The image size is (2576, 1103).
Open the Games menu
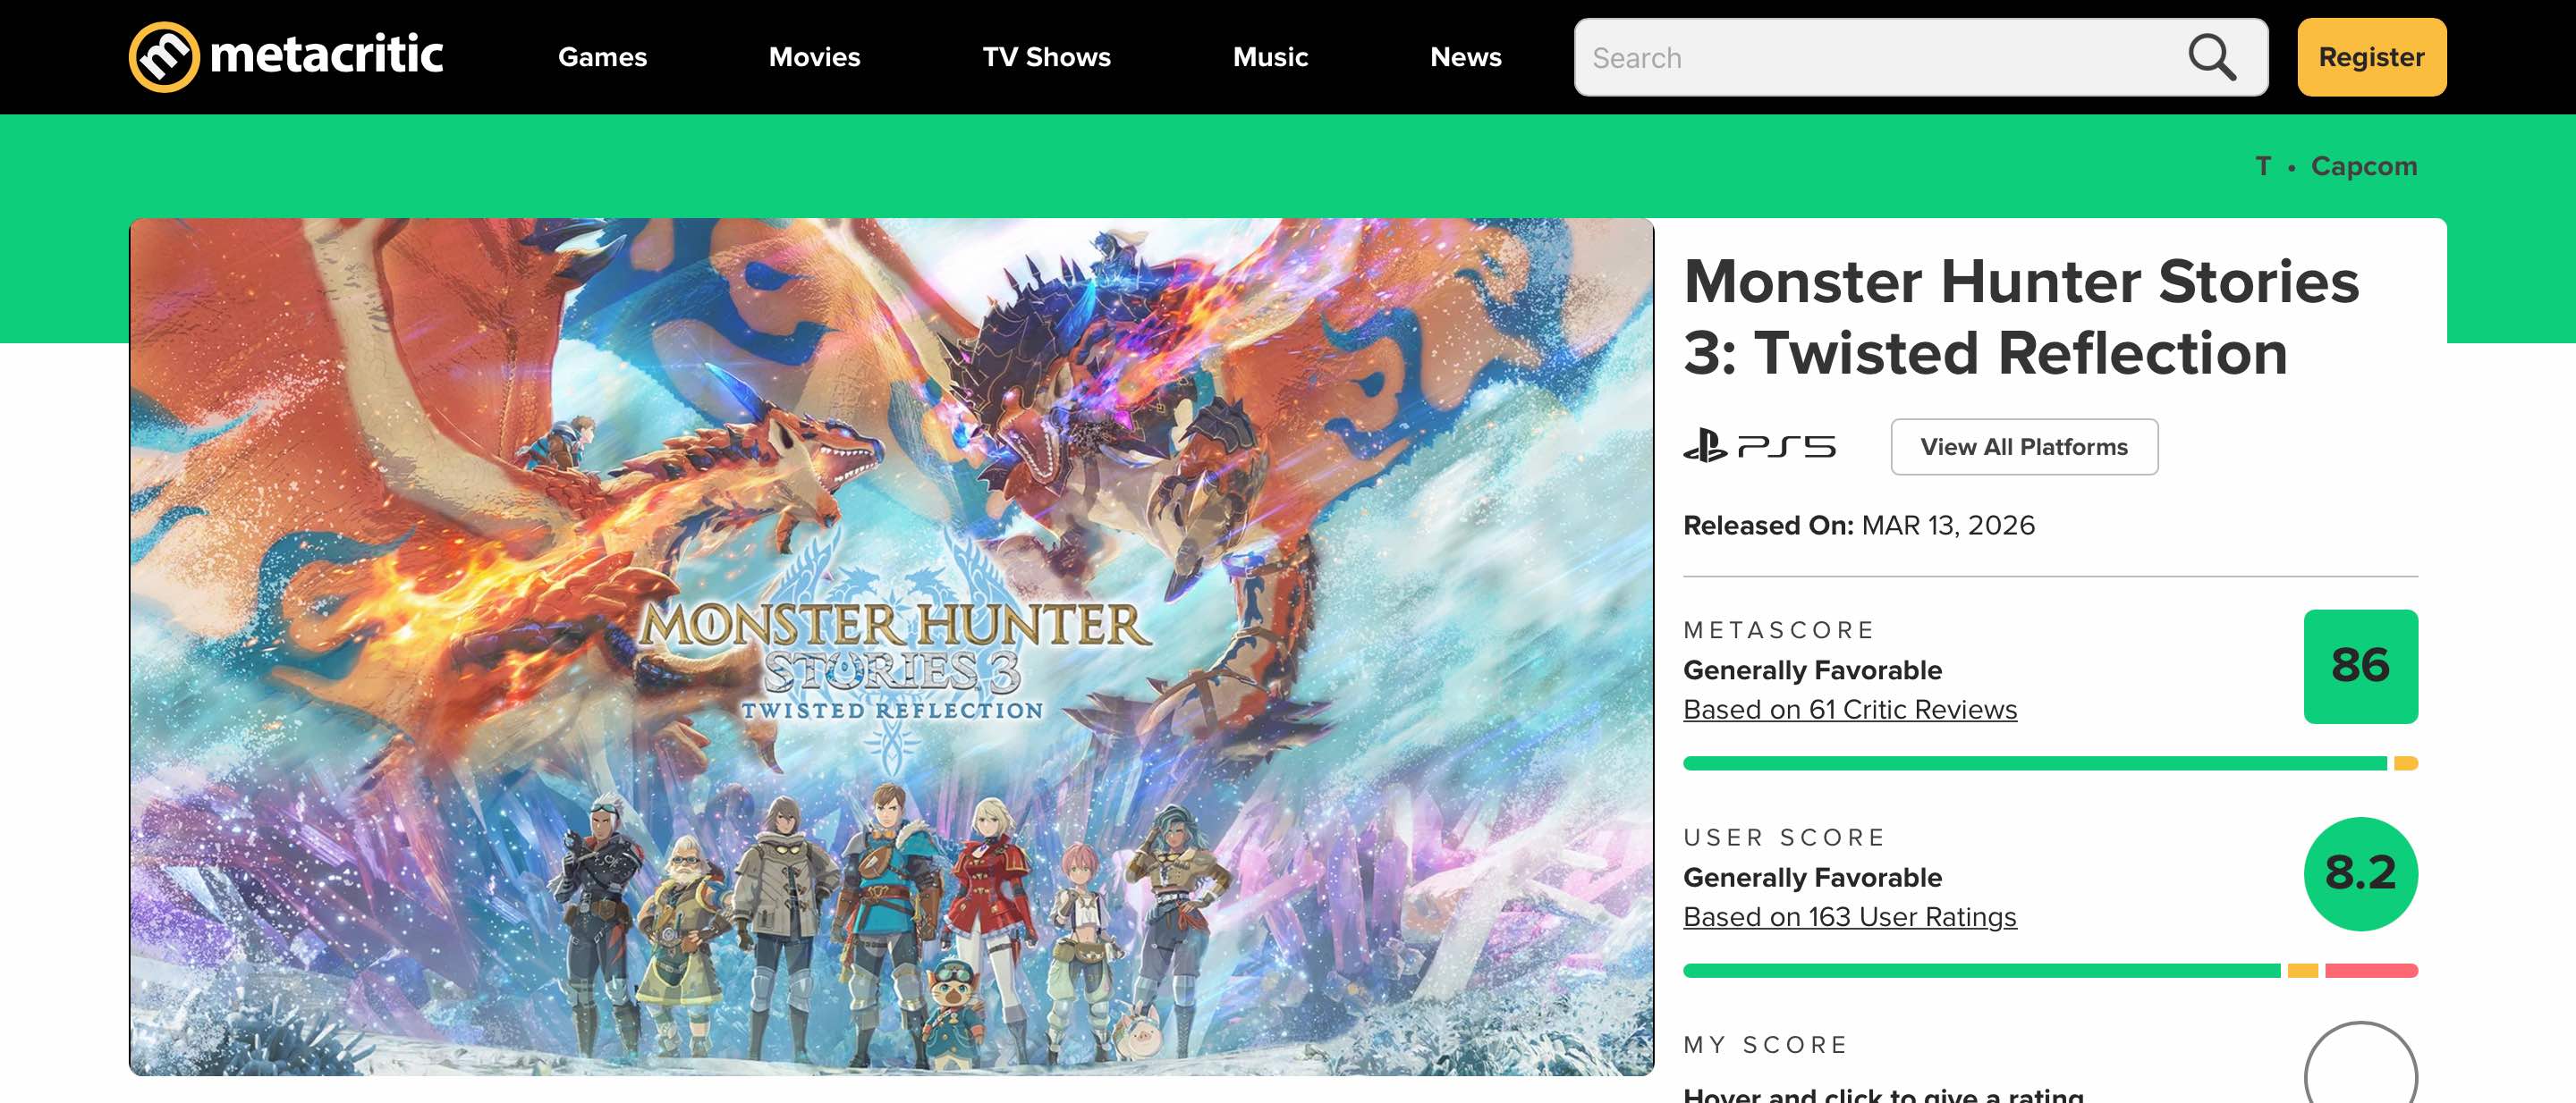[602, 57]
